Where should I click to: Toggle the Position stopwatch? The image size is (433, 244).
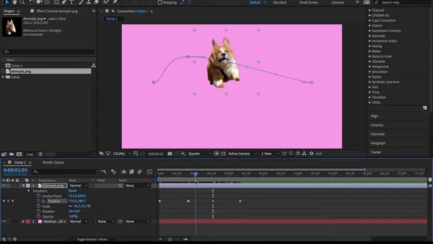click(39, 201)
